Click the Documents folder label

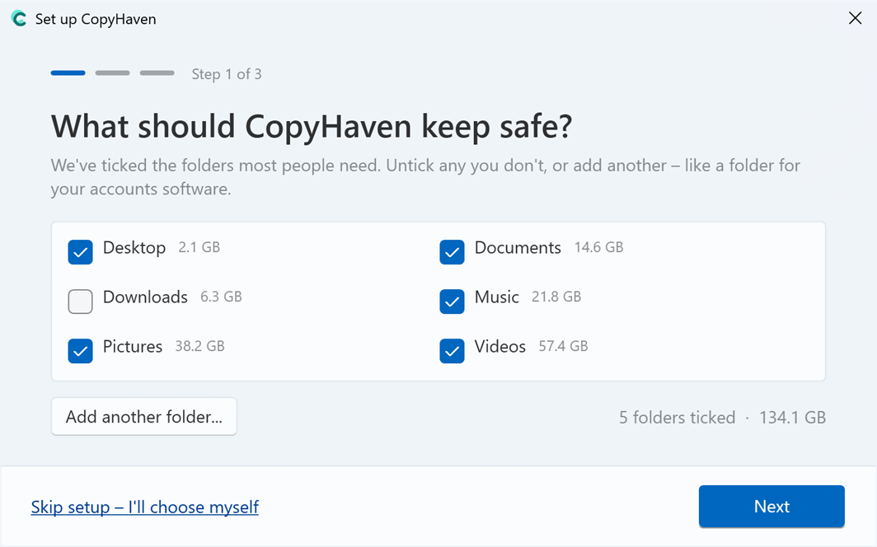[x=518, y=247]
